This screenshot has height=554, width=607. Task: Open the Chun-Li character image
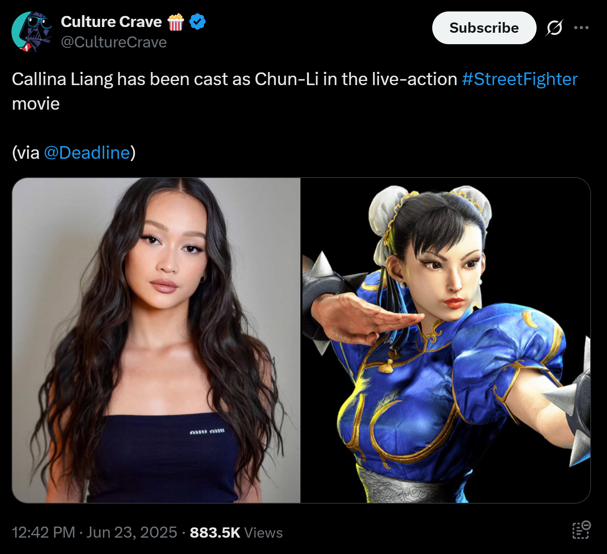pos(446,340)
